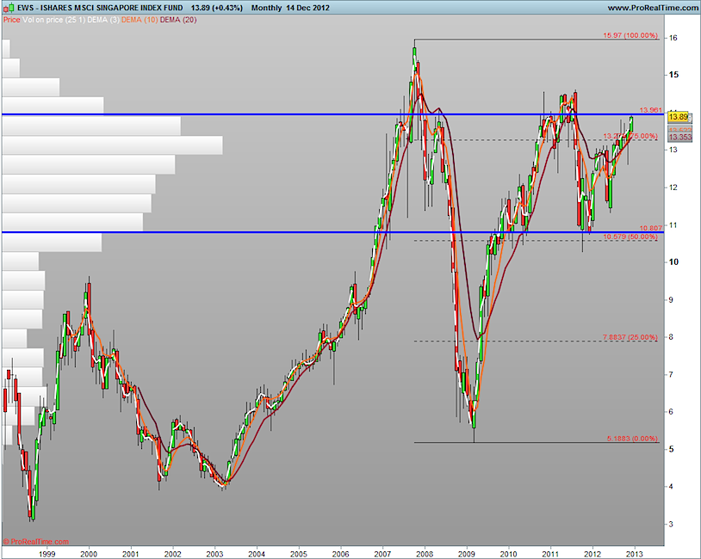Select the 13.961 horizontal line label
The image size is (701, 559).
tap(650, 110)
